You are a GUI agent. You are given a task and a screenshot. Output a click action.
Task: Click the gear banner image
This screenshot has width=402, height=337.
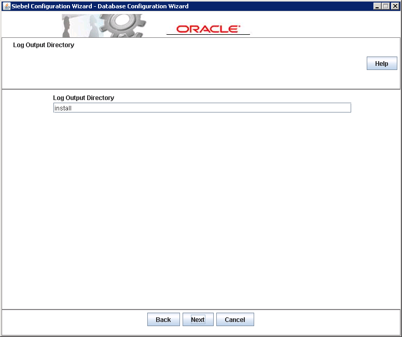pos(104,25)
